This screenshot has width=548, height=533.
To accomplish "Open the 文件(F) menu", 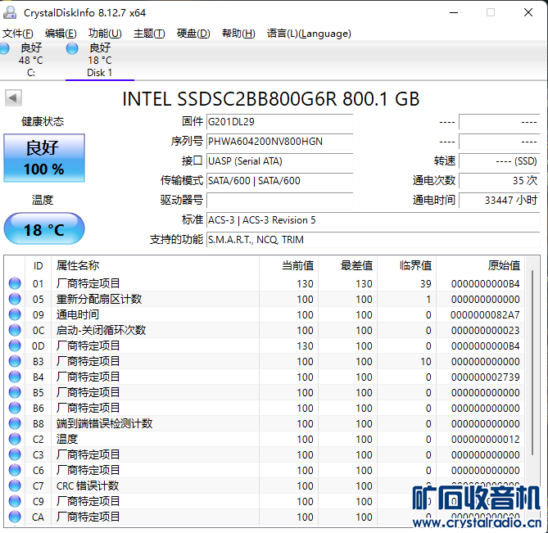I will point(18,34).
